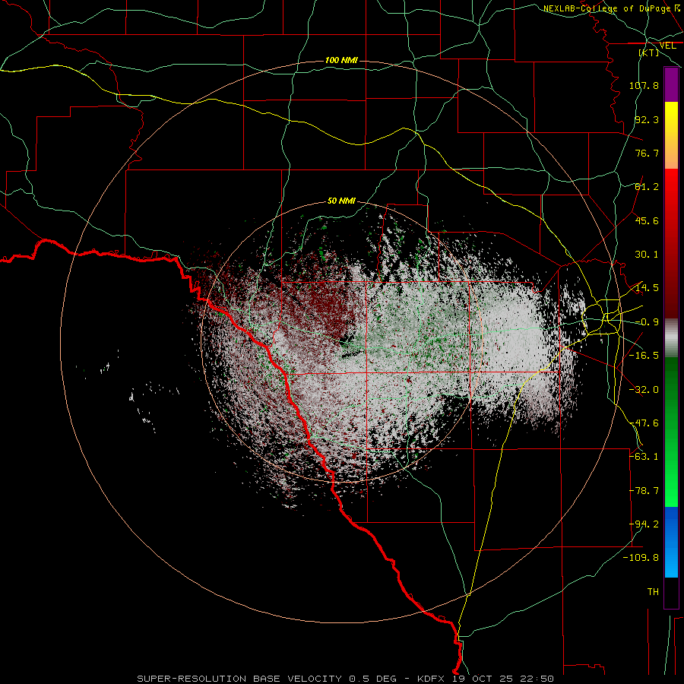
Task: Select the -63.1 legend value
Action: tap(644, 457)
